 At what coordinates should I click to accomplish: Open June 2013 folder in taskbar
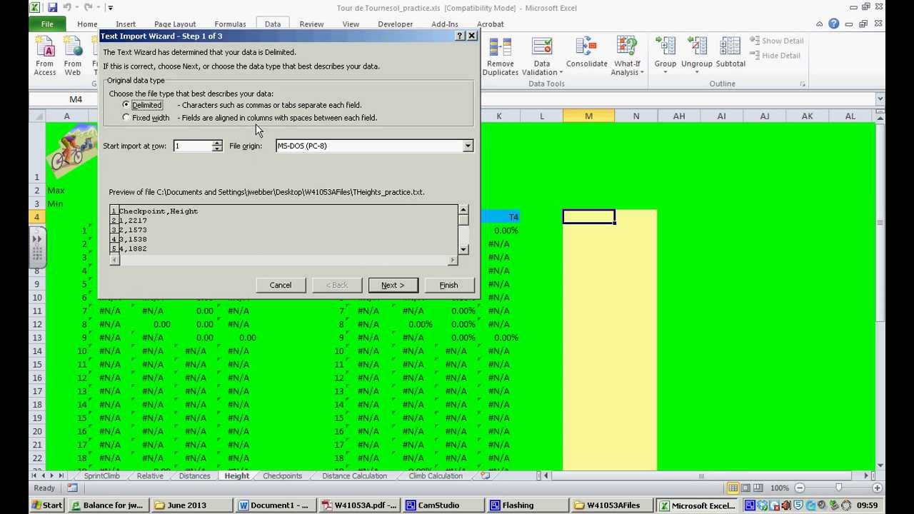click(192, 505)
